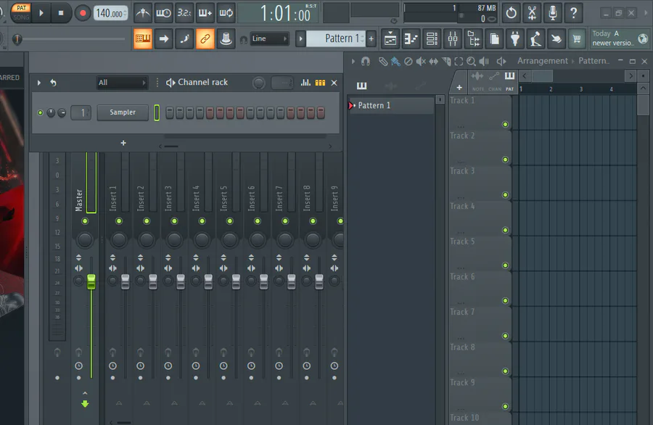Image resolution: width=653 pixels, height=425 pixels.
Task: Toggle the 3-2-1 countdown before recording
Action: pyautogui.click(x=184, y=13)
